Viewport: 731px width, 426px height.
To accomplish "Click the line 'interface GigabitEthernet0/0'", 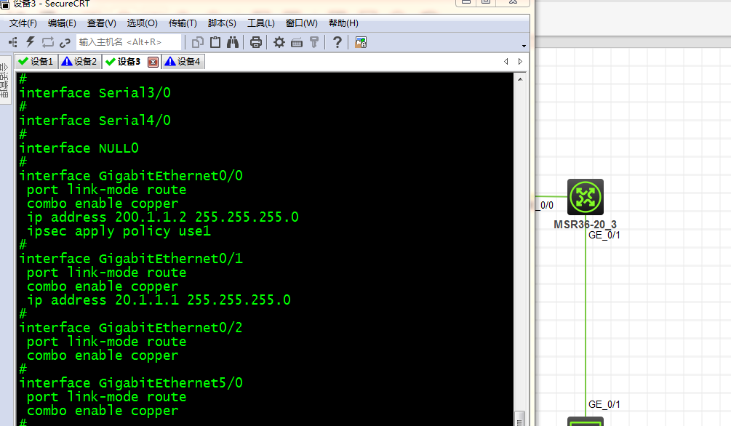I will (131, 176).
